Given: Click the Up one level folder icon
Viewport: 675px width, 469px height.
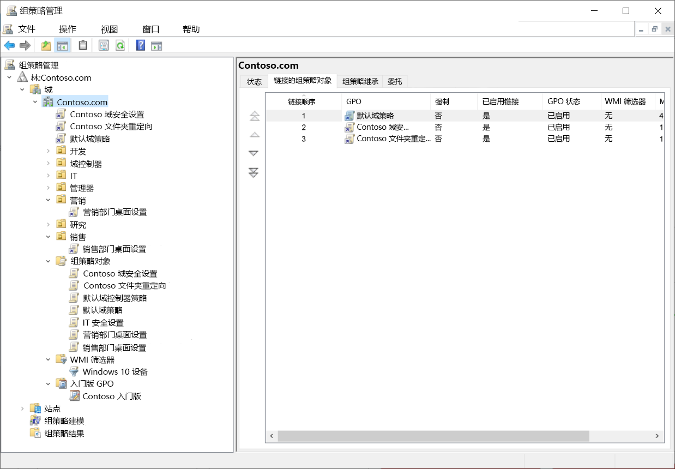Looking at the screenshot, I should click(46, 46).
